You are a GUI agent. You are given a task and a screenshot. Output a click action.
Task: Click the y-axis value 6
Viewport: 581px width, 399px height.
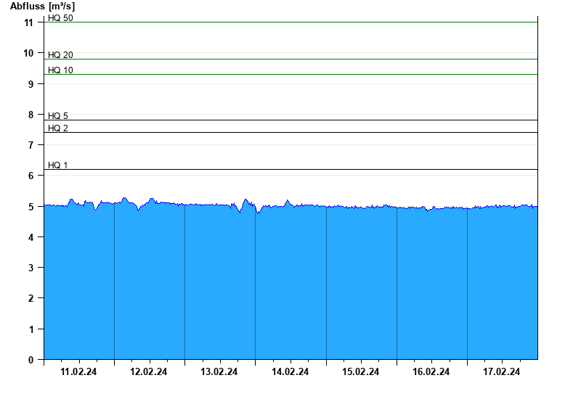[31, 176]
